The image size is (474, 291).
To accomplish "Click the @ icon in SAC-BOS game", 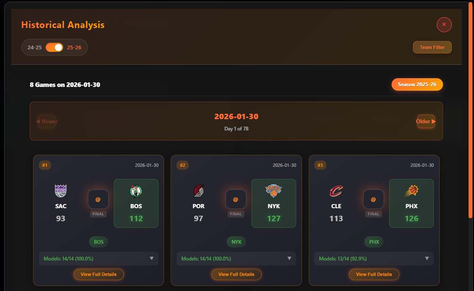I will 98,199.
